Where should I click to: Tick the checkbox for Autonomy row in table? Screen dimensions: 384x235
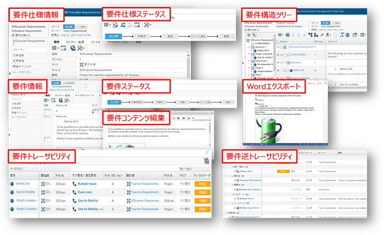pos(284,62)
